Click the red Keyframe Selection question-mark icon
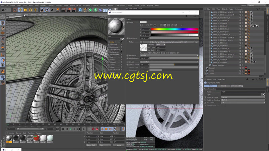Image resolution: width=269 pixels, height=151 pixels. (97, 129)
